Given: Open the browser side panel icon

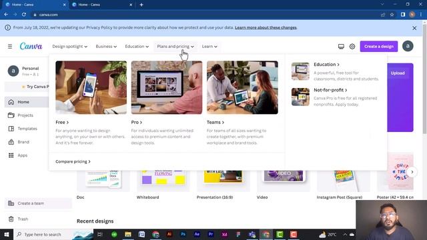Looking at the screenshot, I should (403, 15).
